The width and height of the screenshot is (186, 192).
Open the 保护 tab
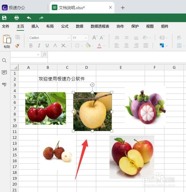click(135, 26)
